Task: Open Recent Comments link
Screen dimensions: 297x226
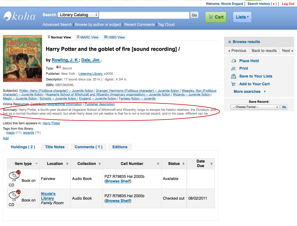Action: tap(139, 24)
